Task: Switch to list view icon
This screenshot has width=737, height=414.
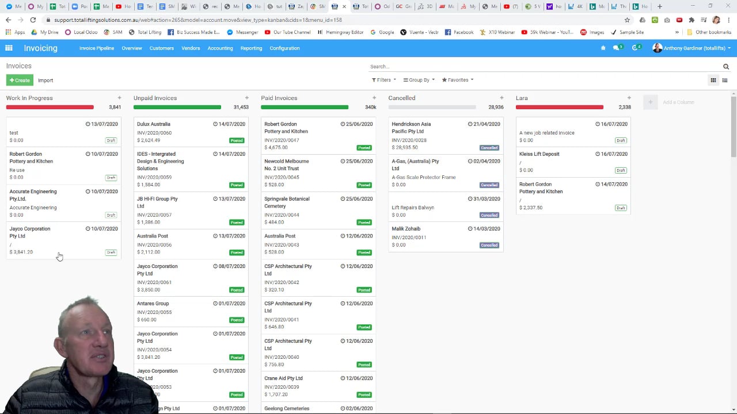Action: tap(725, 80)
